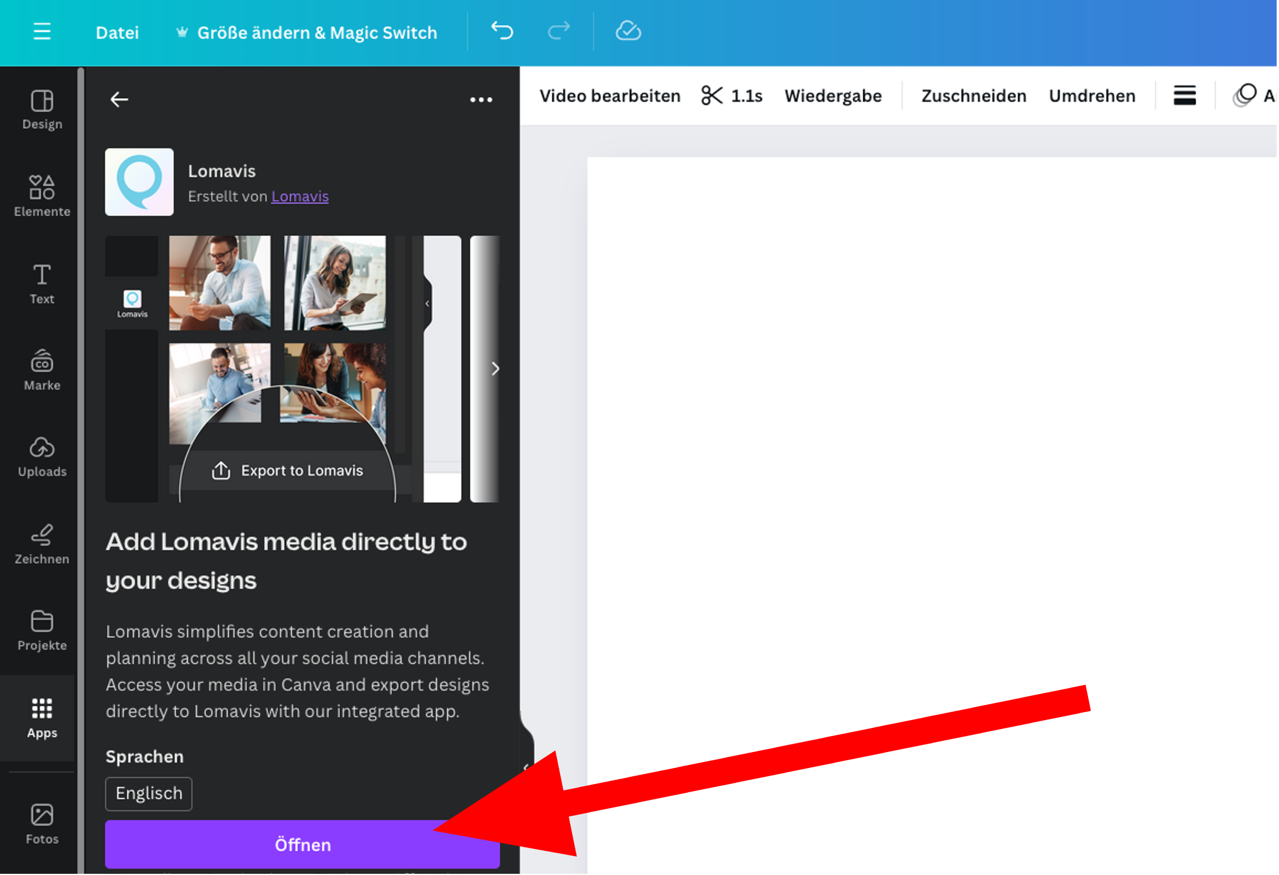Image resolution: width=1279 pixels, height=875 pixels.
Task: Open the three-dot more options menu
Action: coord(481,99)
